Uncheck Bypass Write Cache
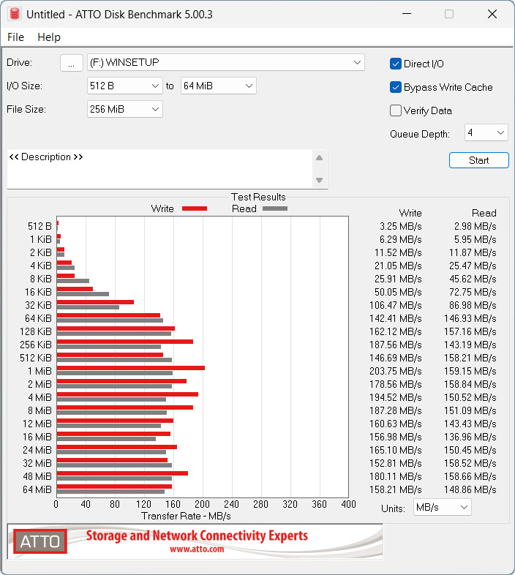Screen dimensions: 515x575 (396, 87)
